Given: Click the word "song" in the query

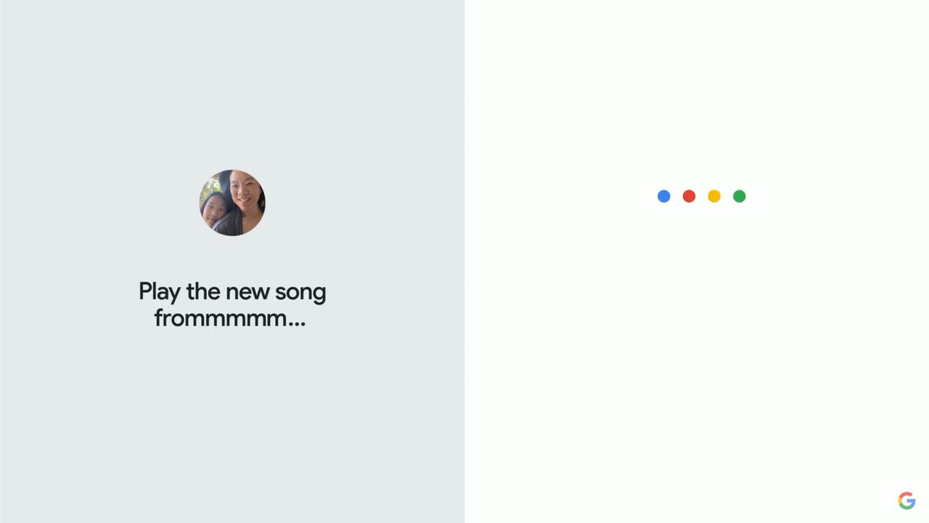Looking at the screenshot, I should 300,292.
